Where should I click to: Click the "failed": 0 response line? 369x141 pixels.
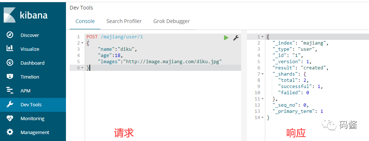[x=293, y=93]
